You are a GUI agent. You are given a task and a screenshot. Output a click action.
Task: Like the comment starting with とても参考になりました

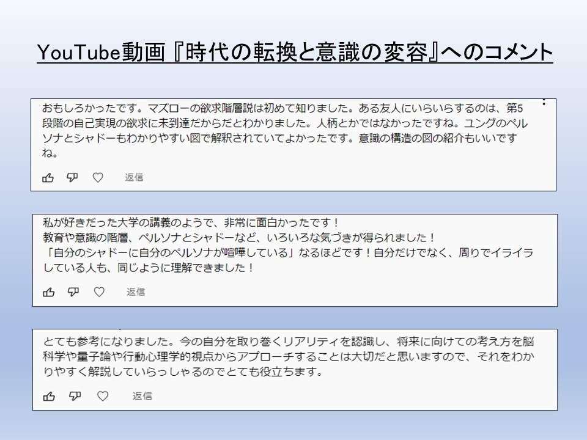(49, 396)
